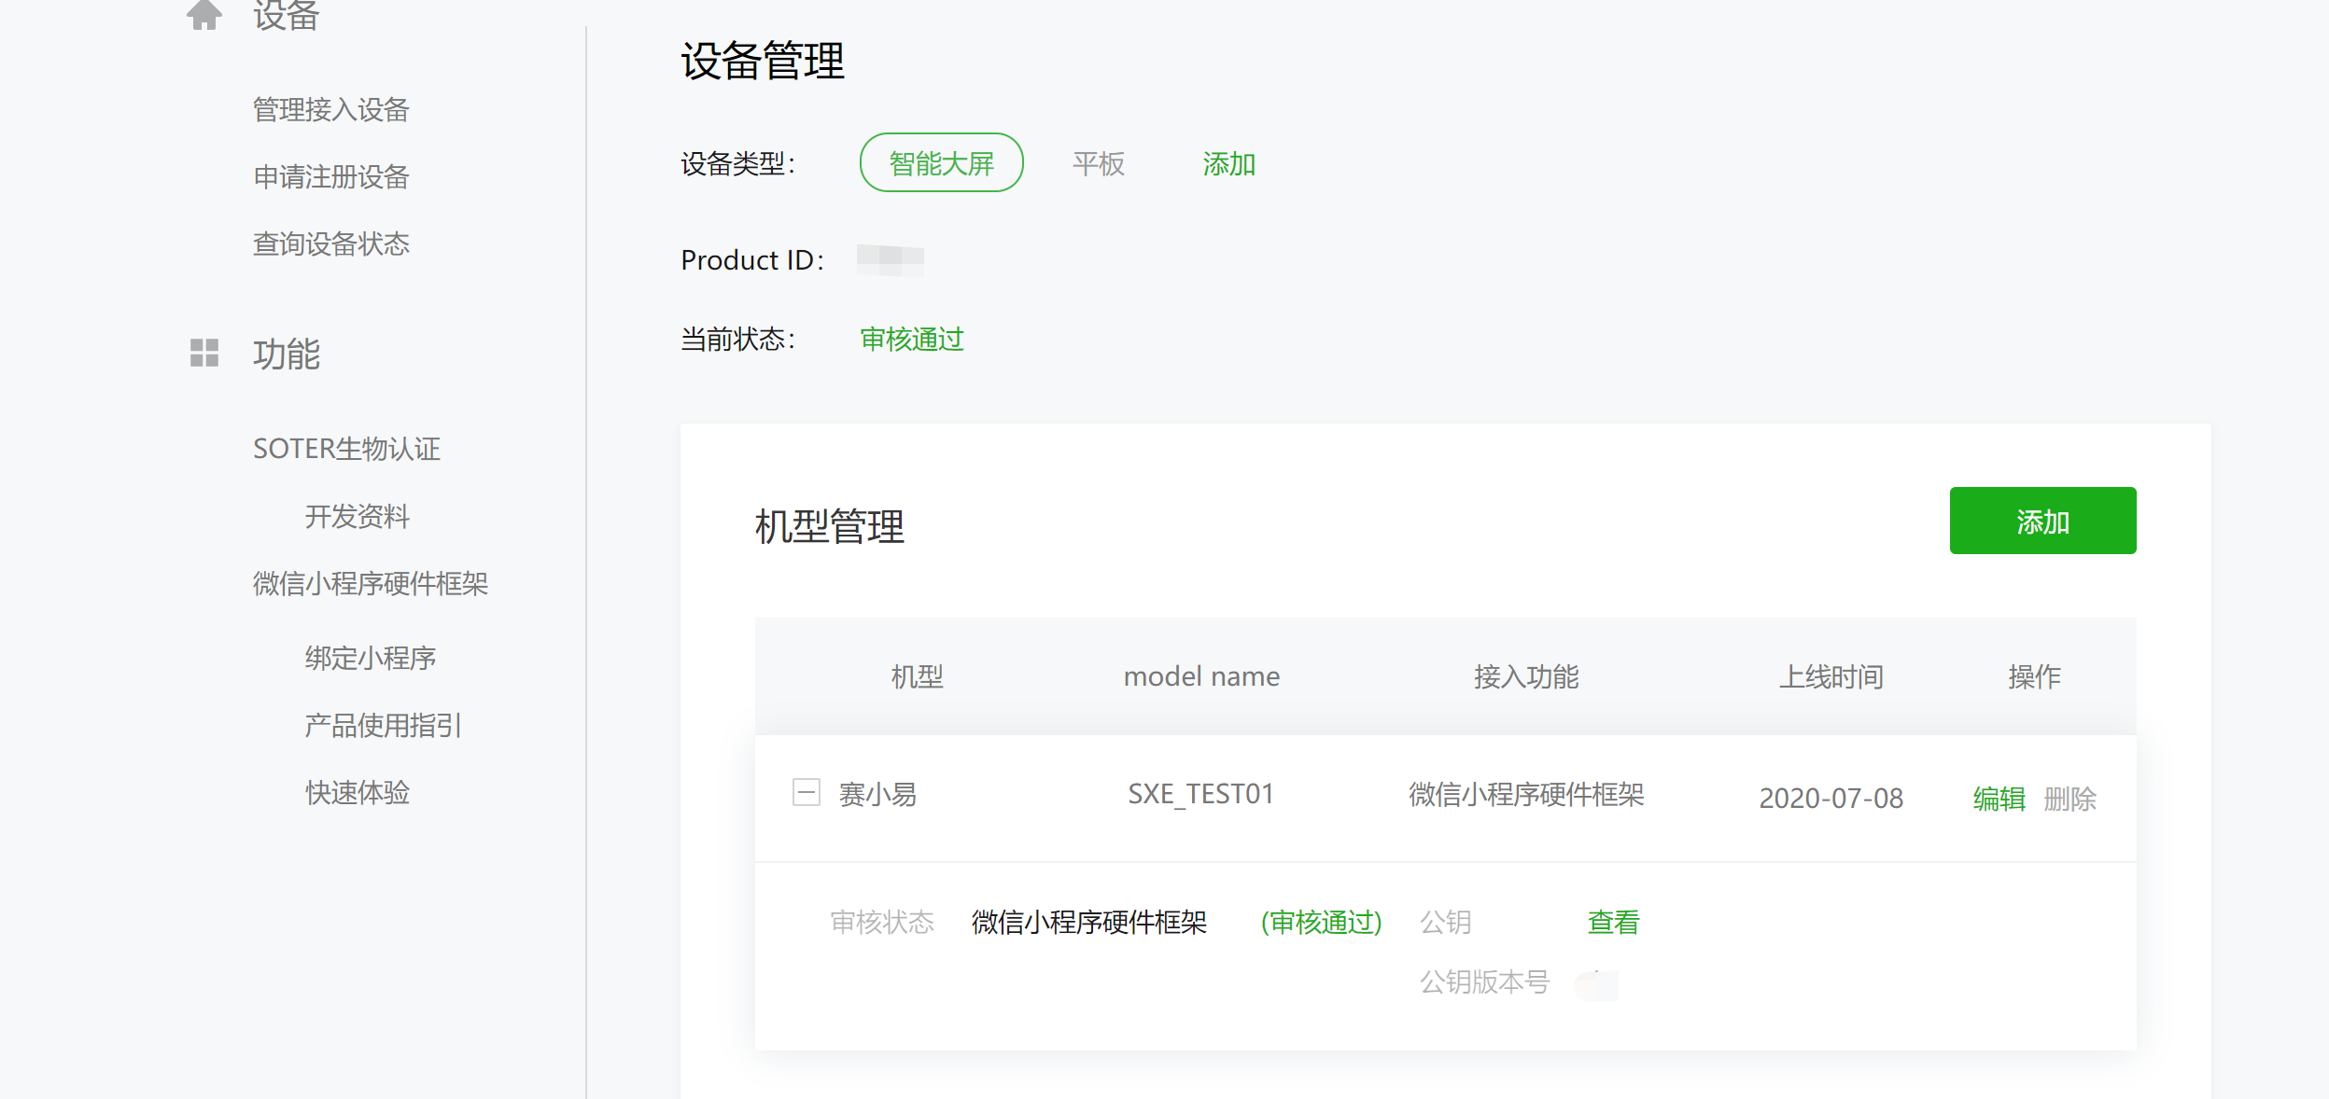Click 查看 to view the public key

pos(1613,923)
